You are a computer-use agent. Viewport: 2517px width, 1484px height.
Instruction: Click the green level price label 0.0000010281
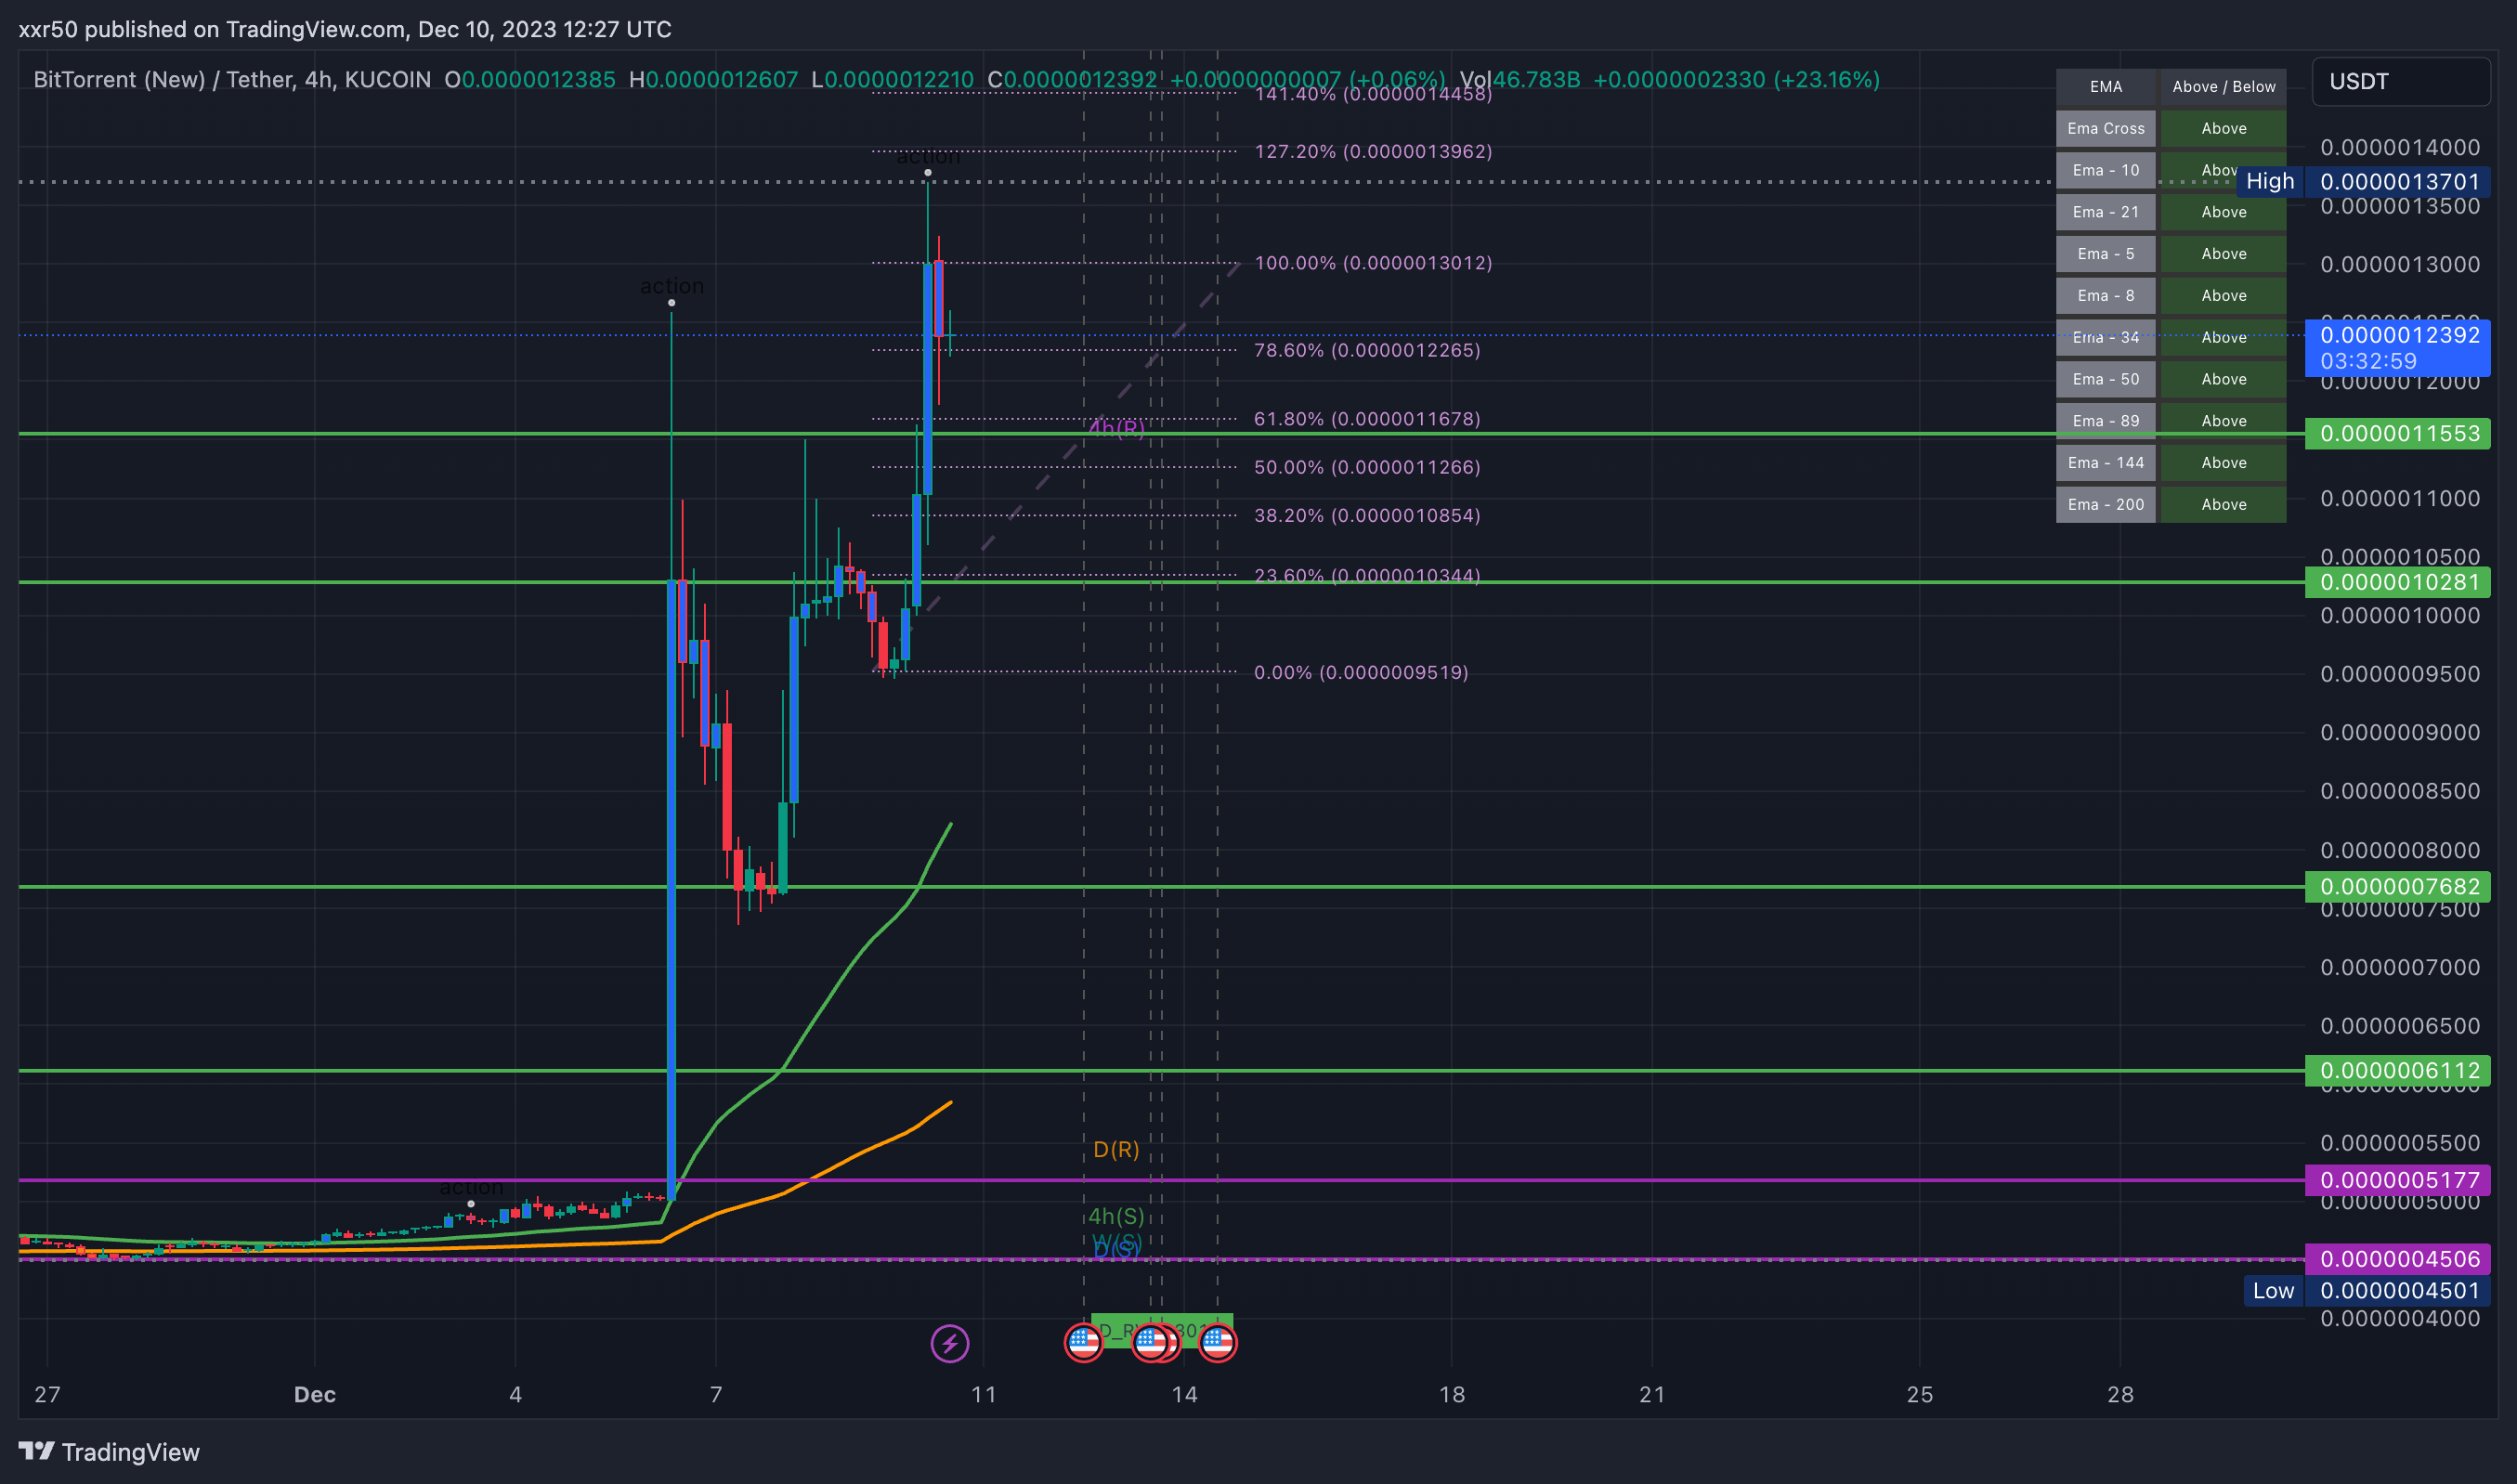2397,582
